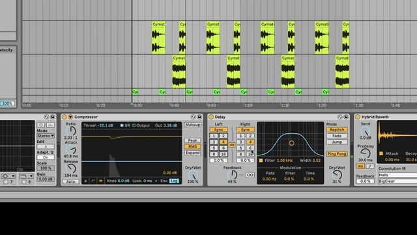Open the Lookahead dropdown arrow

[156, 181]
